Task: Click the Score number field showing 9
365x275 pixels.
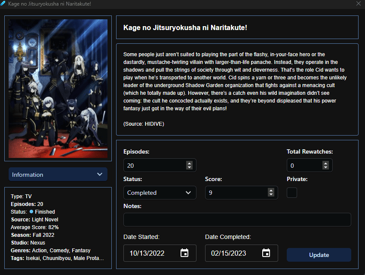Action: click(241, 193)
